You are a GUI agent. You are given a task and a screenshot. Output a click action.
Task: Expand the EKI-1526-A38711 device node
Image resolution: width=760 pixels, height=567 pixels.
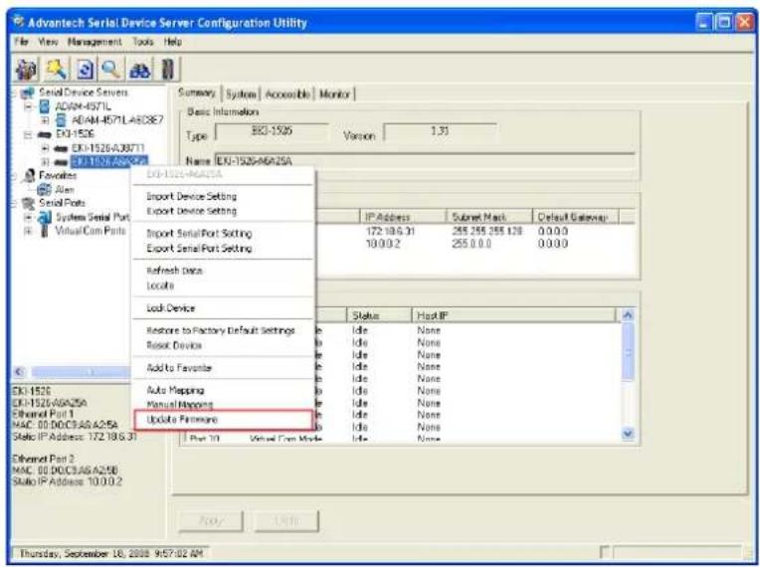45,148
